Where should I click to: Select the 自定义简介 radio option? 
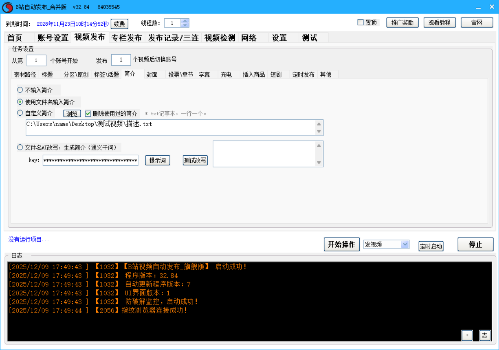pyautogui.click(x=20, y=113)
